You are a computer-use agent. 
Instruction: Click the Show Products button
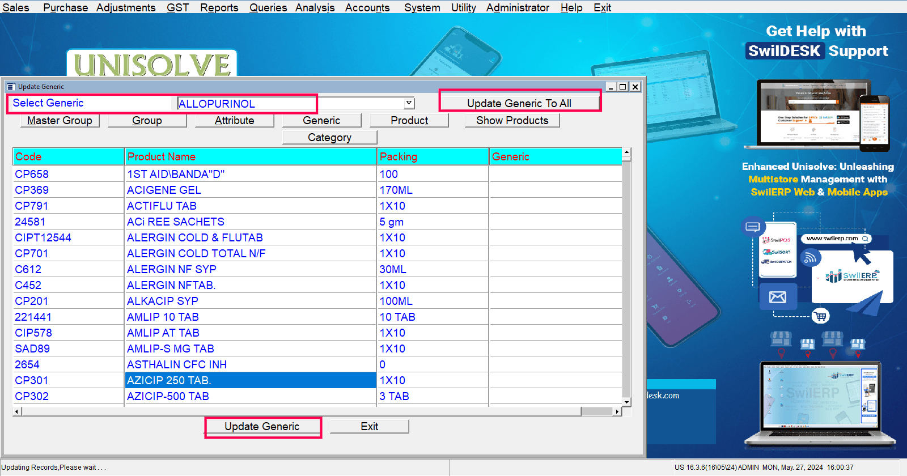(x=512, y=121)
